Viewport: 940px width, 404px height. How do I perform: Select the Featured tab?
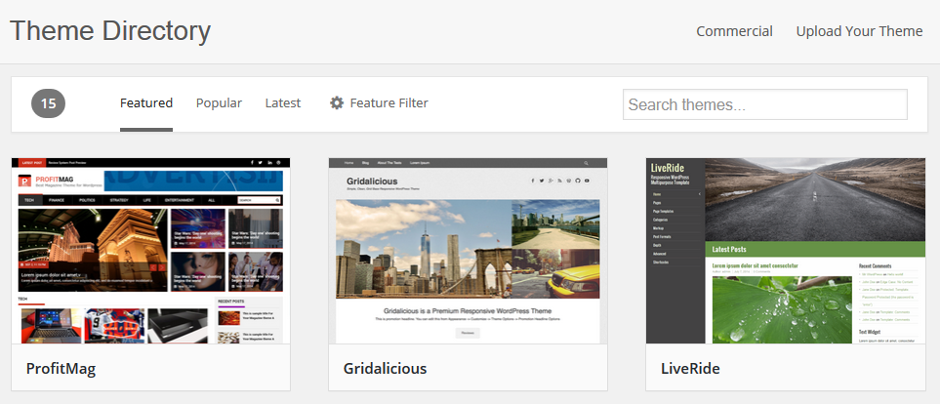pos(146,103)
